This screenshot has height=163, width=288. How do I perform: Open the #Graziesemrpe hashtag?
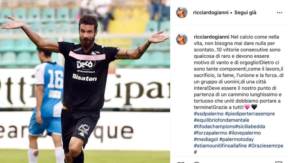click(x=266, y=146)
